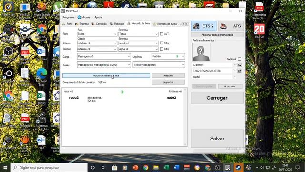305x172 pixels.
Task: Switch to the Perfil tab
Action: coord(67,24)
